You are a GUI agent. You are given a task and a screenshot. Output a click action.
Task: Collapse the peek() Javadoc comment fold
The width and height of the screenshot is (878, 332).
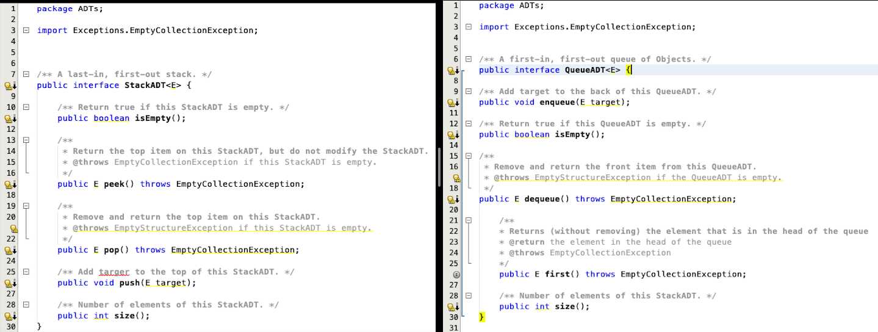pos(26,140)
